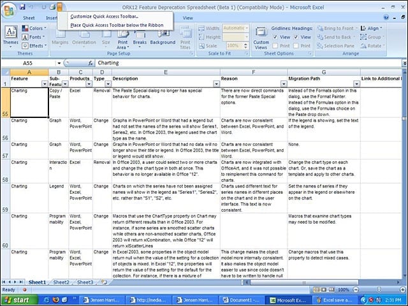The image size is (408, 306).
Task: Switch to Page Layout view icon
Action: pyautogui.click(x=324, y=289)
